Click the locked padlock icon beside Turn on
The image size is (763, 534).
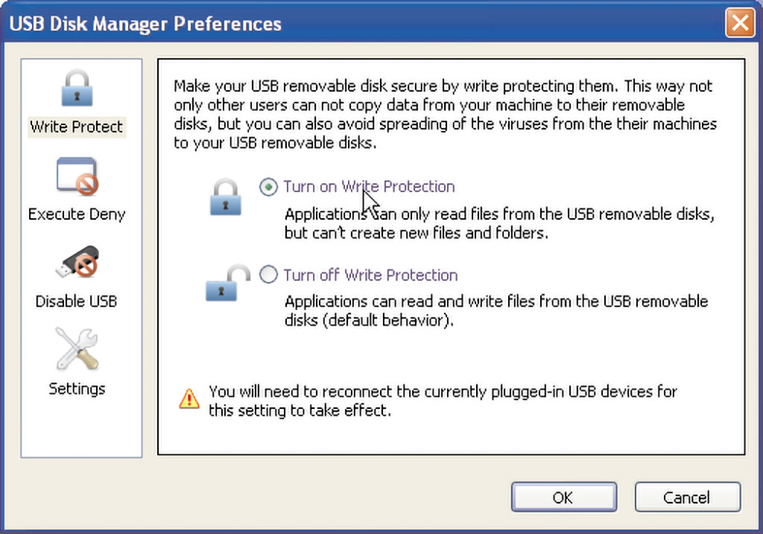click(x=225, y=197)
